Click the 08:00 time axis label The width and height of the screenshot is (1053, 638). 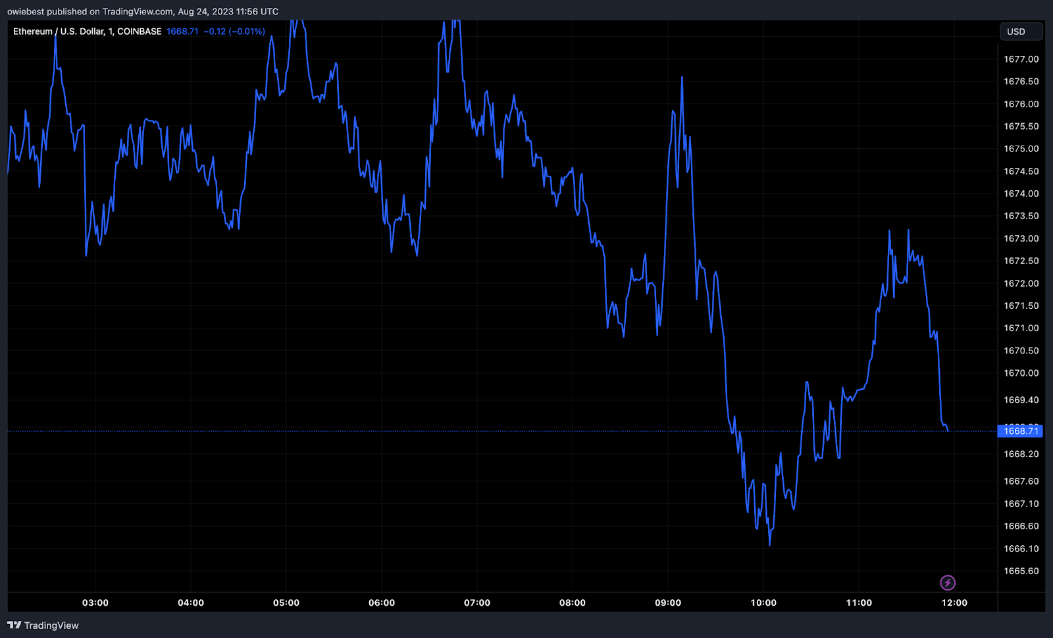[x=573, y=602]
